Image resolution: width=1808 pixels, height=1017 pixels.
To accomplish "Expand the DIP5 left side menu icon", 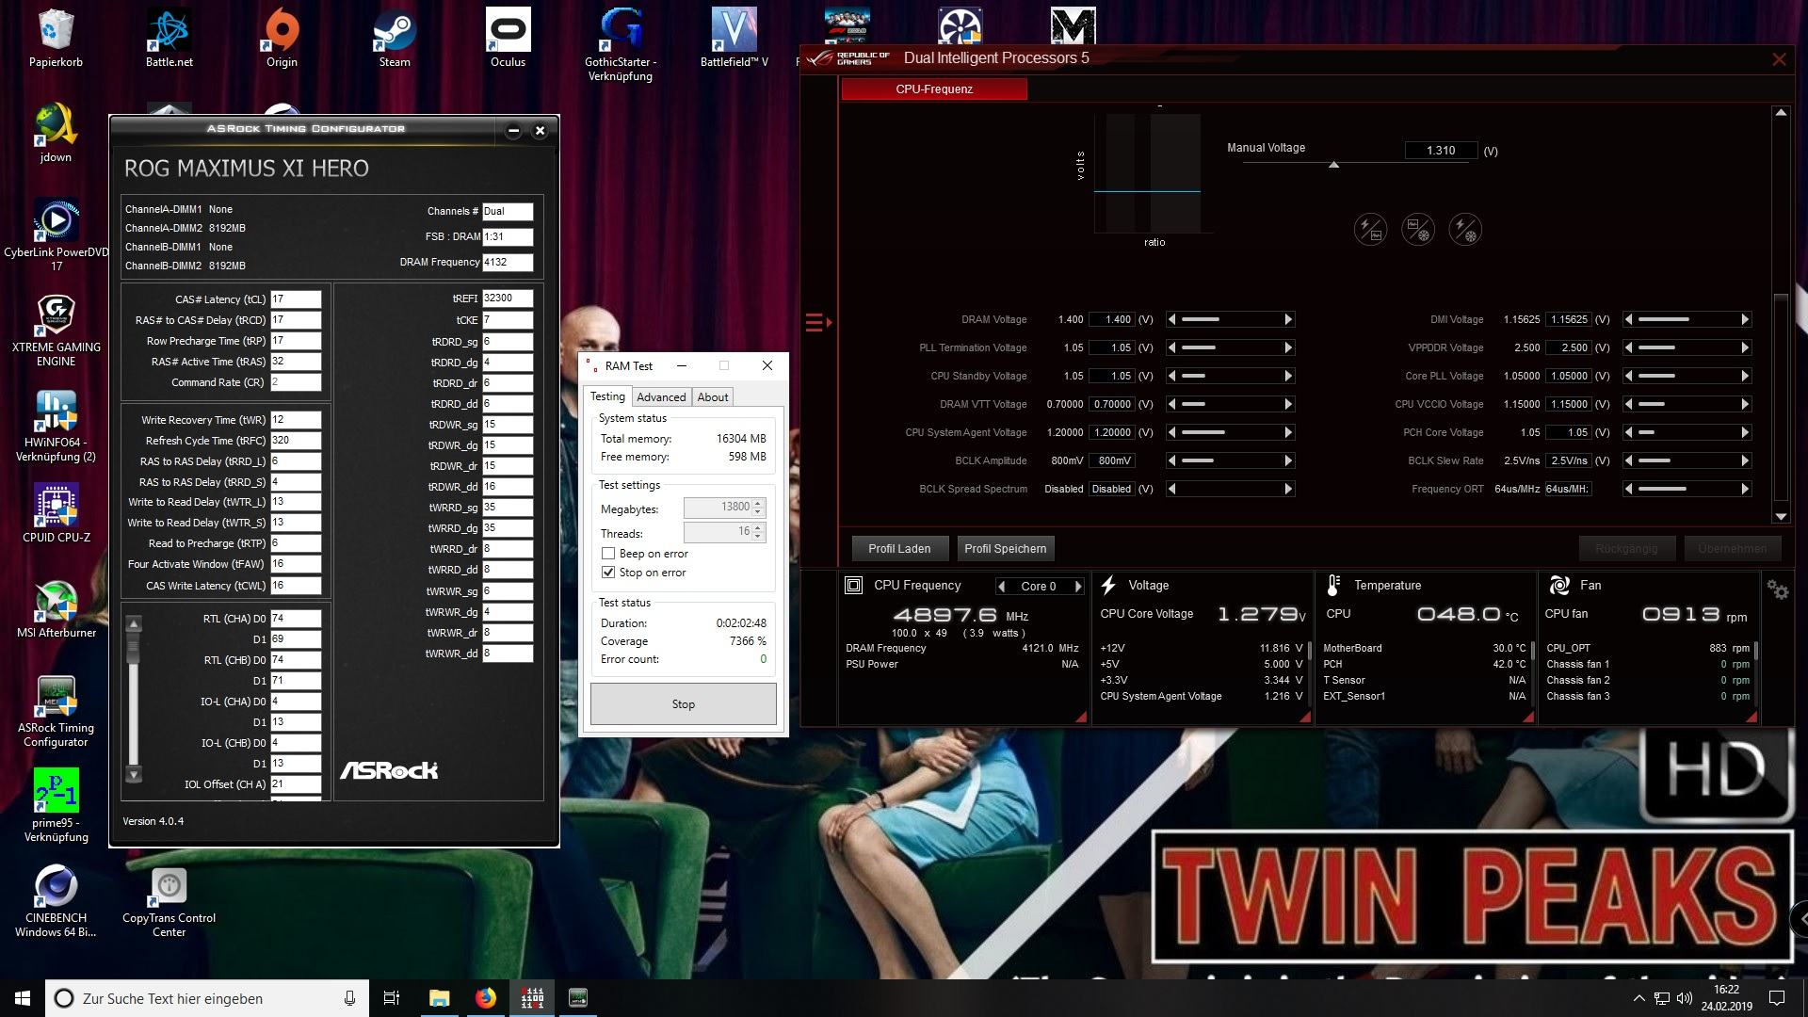I will click(818, 323).
